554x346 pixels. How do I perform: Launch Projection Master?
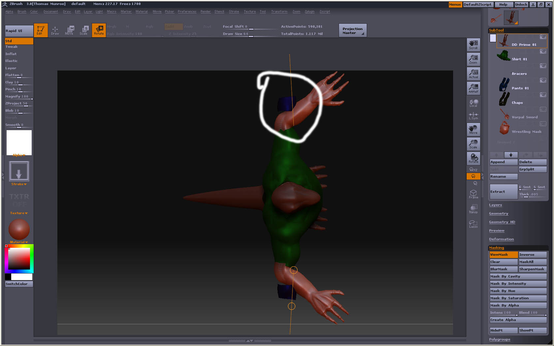353,30
